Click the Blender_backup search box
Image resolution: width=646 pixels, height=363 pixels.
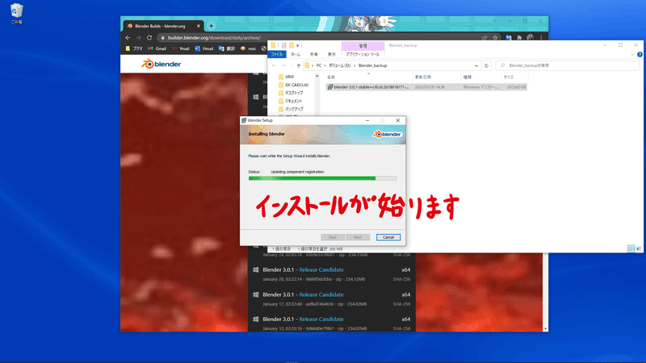568,65
